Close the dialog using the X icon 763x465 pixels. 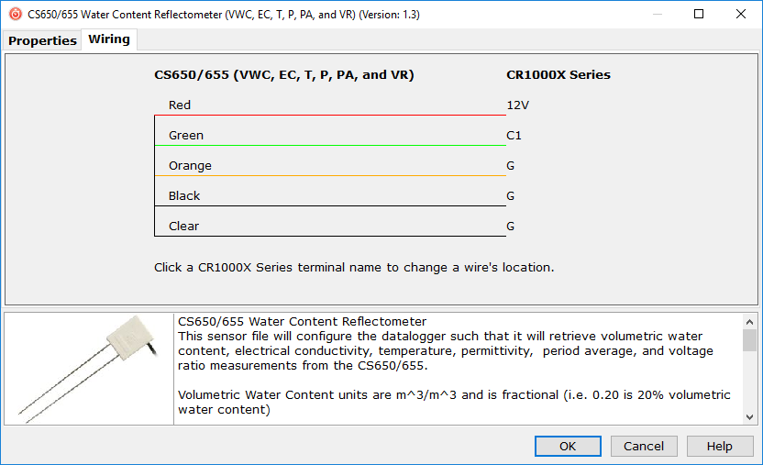pyautogui.click(x=741, y=14)
